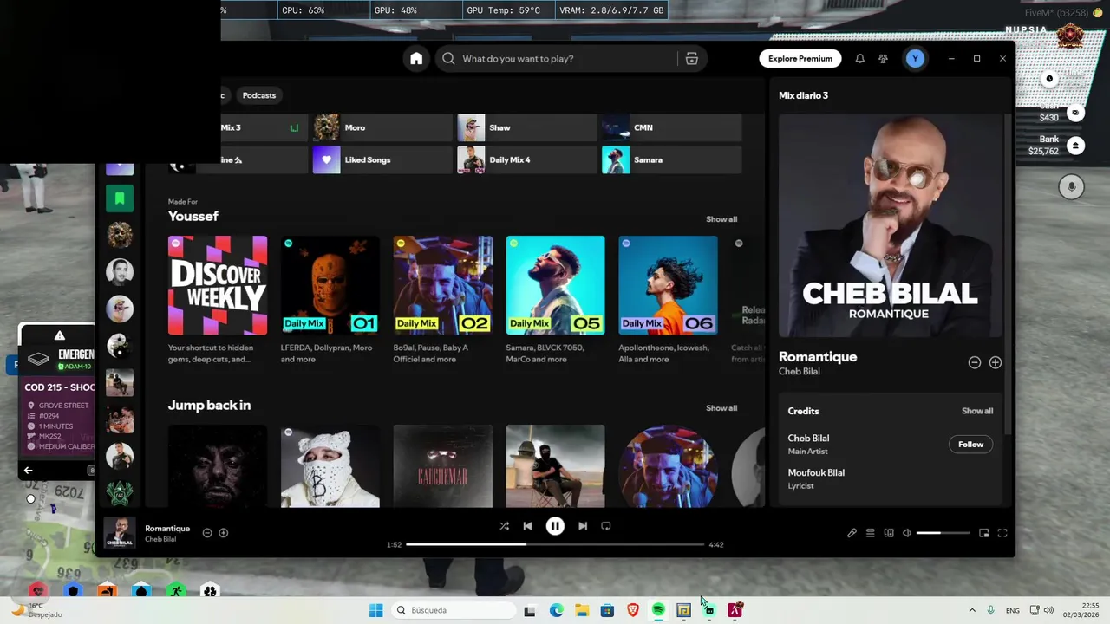This screenshot has height=624, width=1110.
Task: Click minus icon in Now Playing panel
Action: (975, 363)
